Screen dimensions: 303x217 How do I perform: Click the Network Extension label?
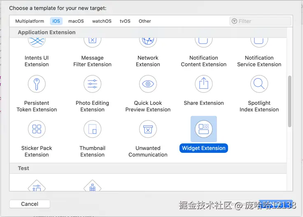(x=148, y=61)
